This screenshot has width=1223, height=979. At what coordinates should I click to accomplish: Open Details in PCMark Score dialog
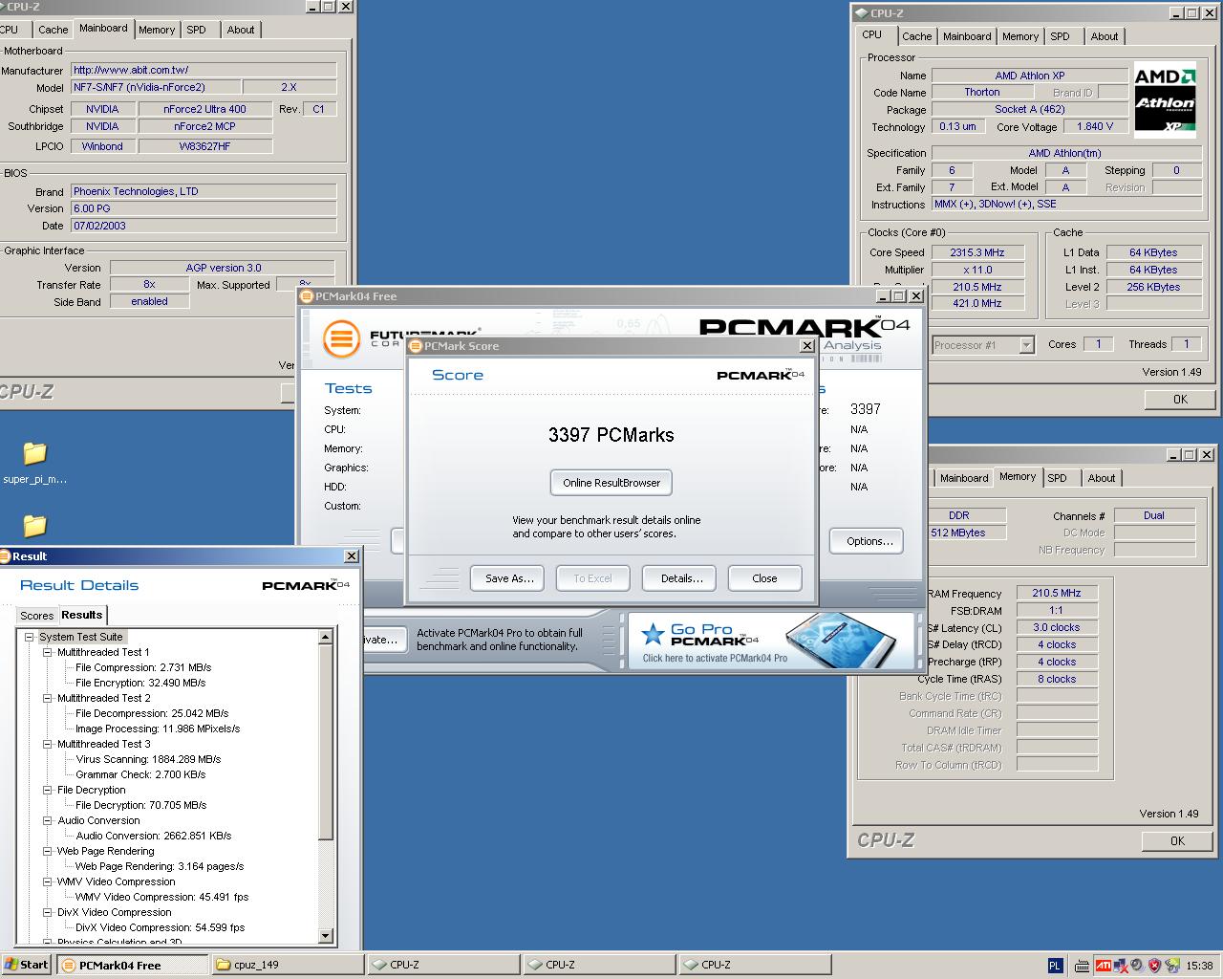(x=680, y=578)
